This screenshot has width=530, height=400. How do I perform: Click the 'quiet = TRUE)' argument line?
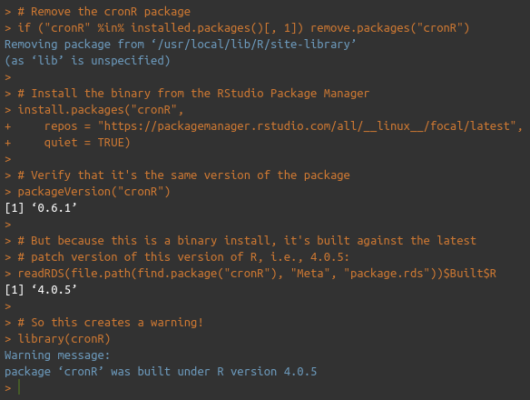(x=87, y=142)
